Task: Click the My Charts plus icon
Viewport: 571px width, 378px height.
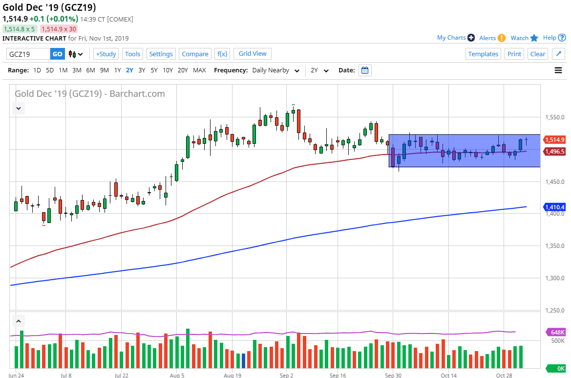Action: pyautogui.click(x=470, y=37)
